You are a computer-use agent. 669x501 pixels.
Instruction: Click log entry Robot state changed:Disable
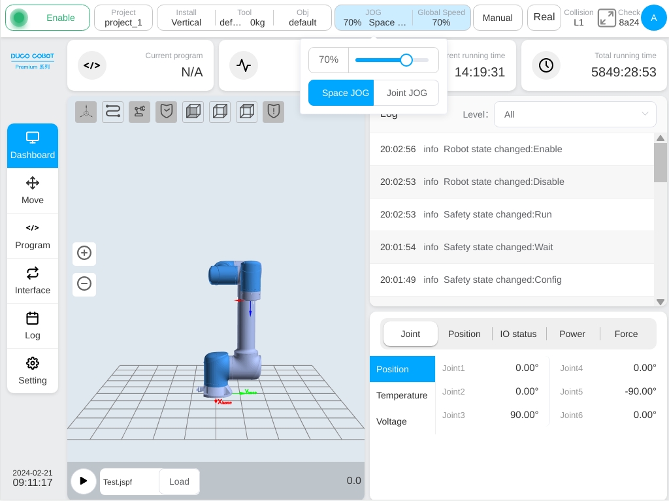point(512,182)
